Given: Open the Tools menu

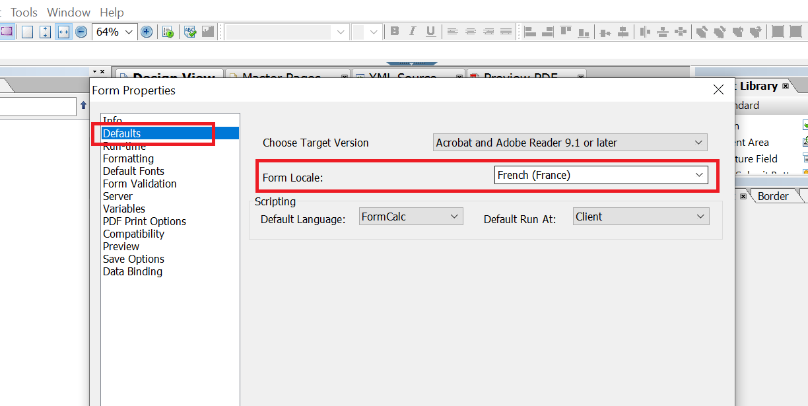Looking at the screenshot, I should coord(24,12).
